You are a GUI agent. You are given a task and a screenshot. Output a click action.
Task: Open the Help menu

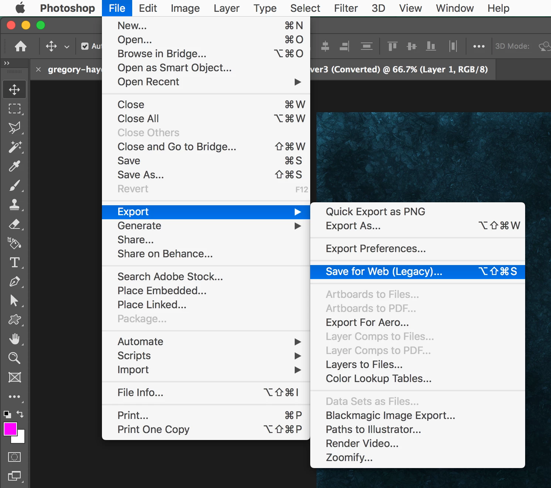click(498, 8)
